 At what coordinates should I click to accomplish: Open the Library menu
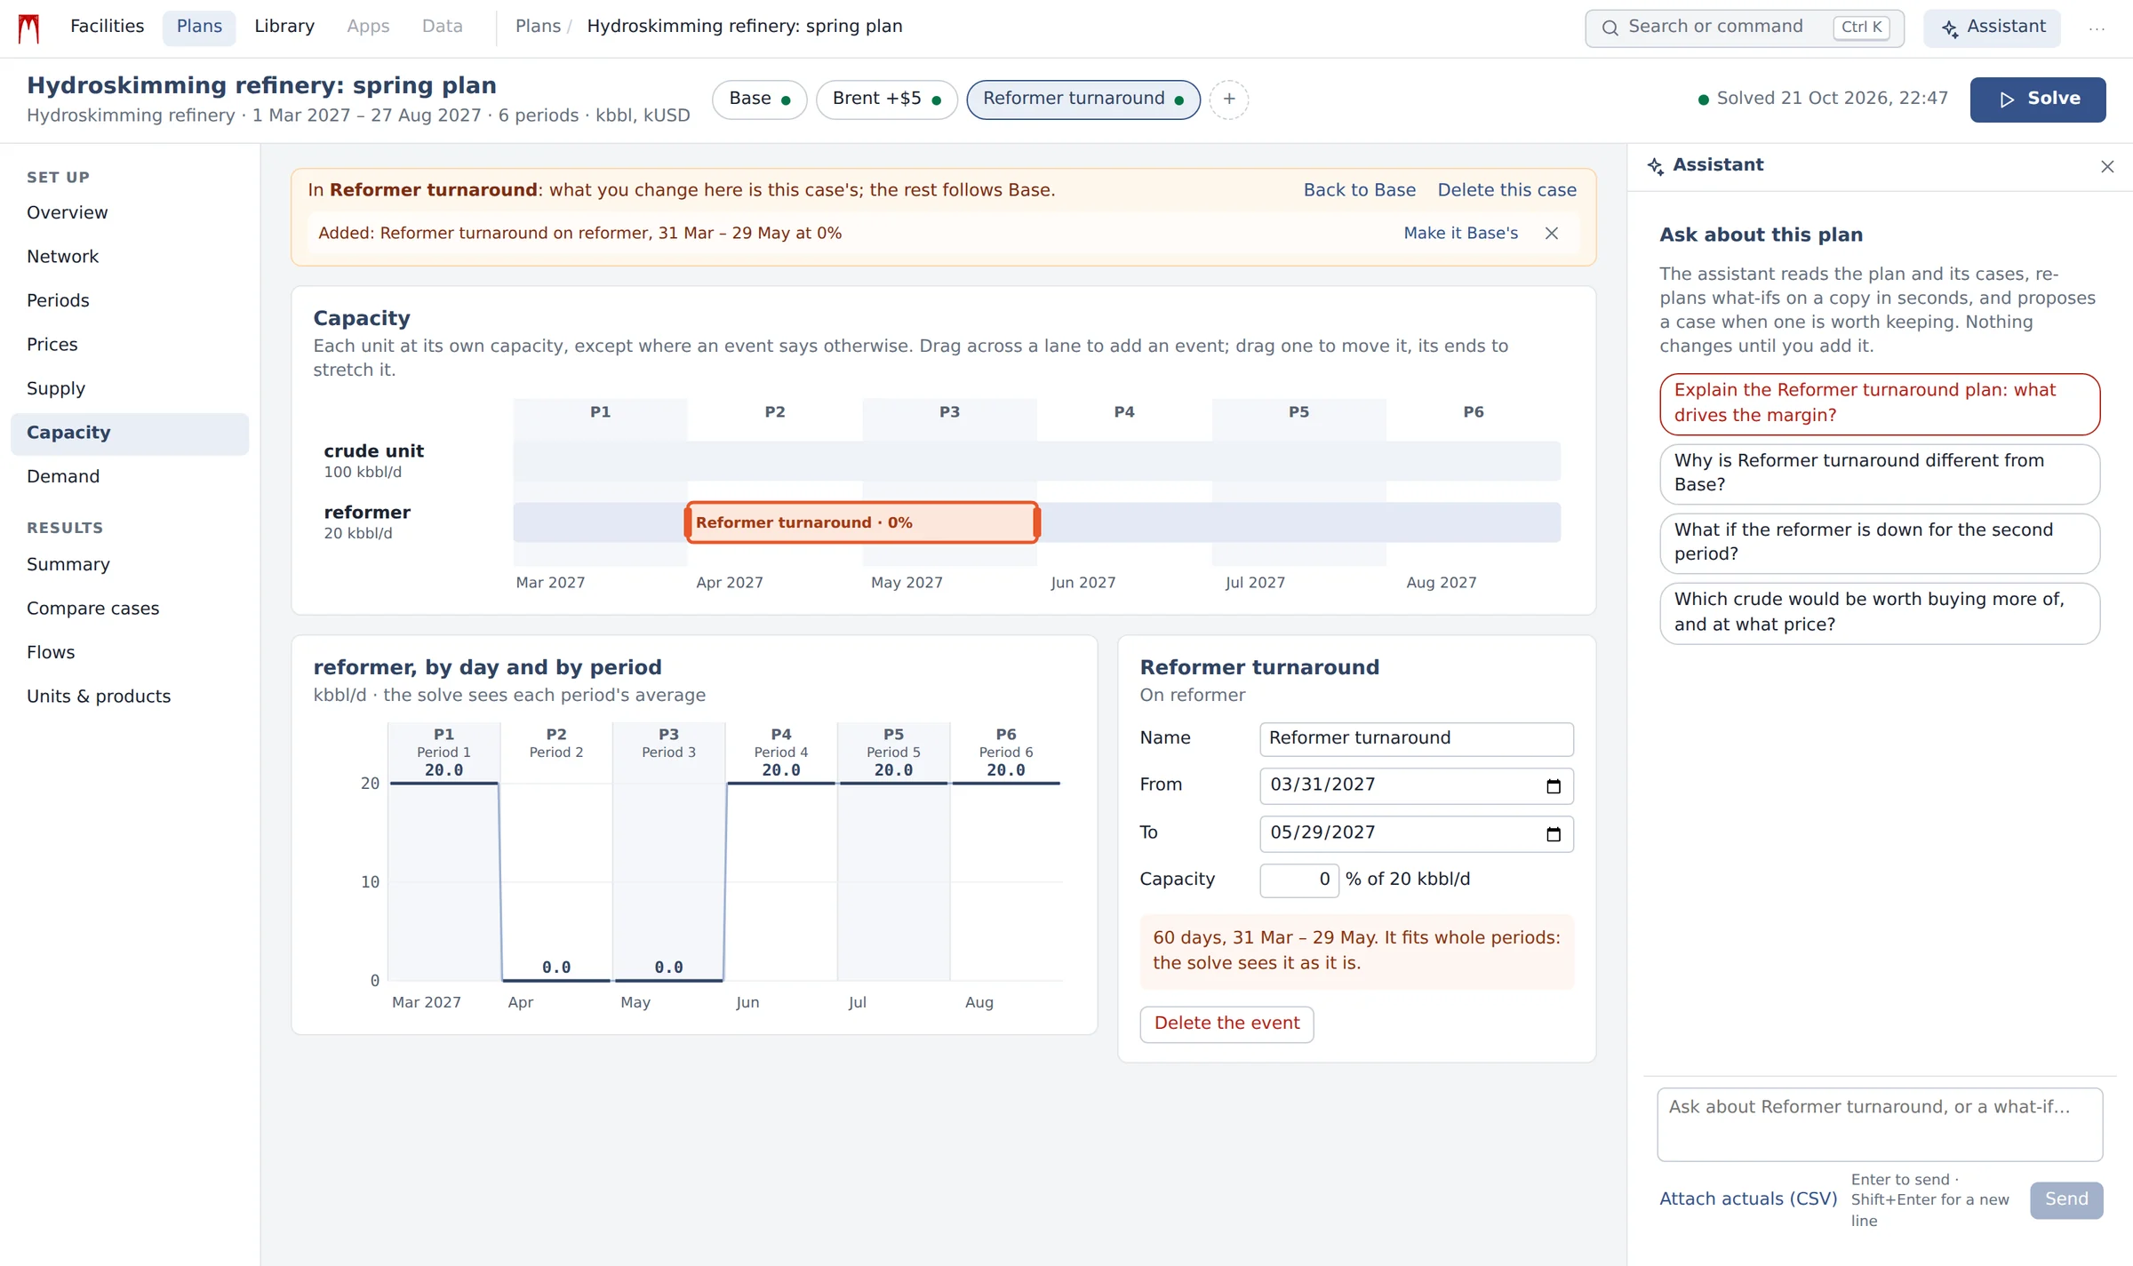[x=284, y=27]
